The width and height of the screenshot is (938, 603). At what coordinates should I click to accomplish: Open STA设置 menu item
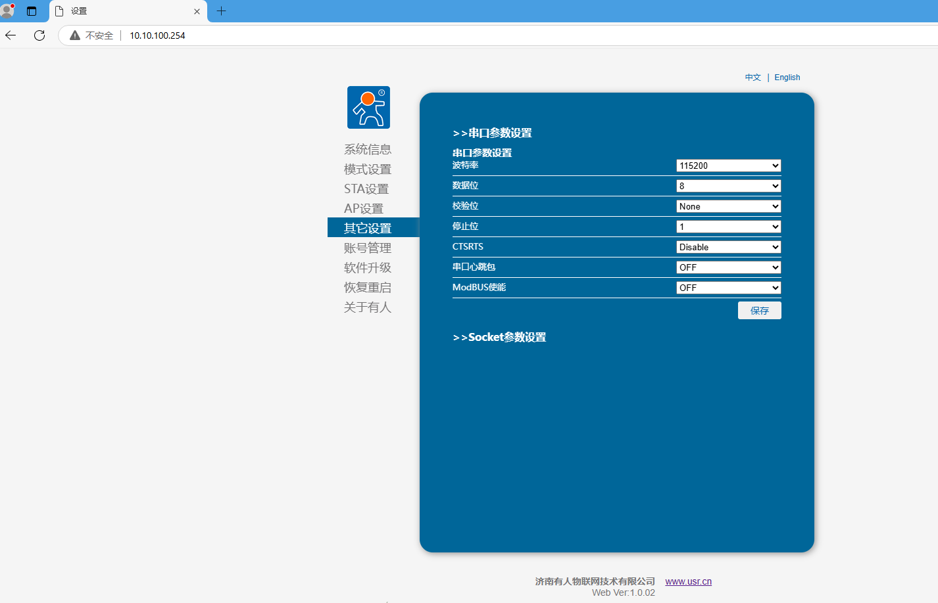[x=366, y=189]
